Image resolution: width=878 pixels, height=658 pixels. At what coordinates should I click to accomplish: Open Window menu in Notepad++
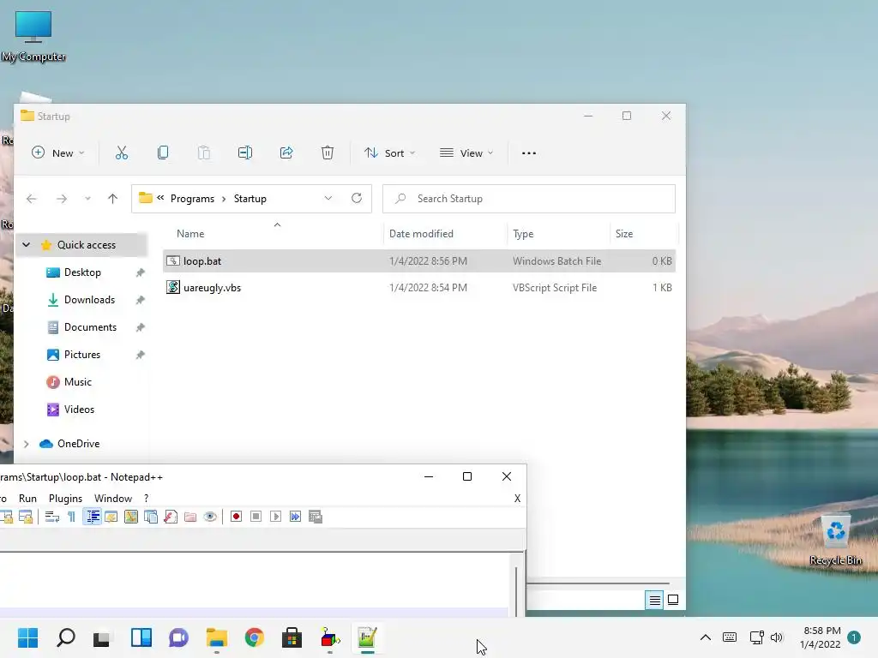113,499
